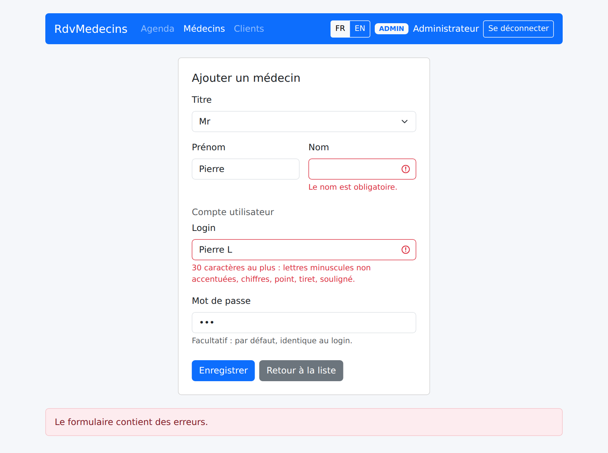The height and width of the screenshot is (453, 608).
Task: Open the Clients menu item
Action: pos(249,29)
